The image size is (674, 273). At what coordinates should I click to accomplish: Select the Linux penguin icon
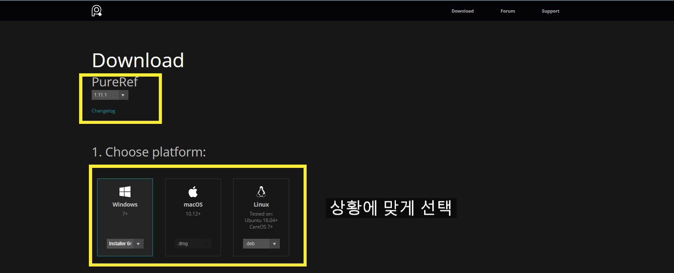[261, 192]
